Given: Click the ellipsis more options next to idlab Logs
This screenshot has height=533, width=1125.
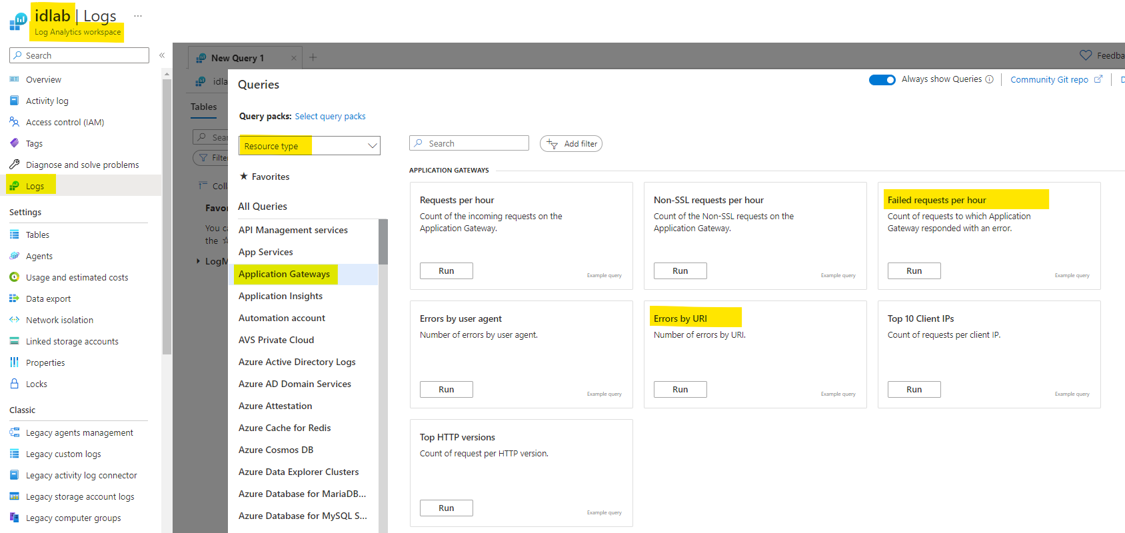Looking at the screenshot, I should (137, 15).
